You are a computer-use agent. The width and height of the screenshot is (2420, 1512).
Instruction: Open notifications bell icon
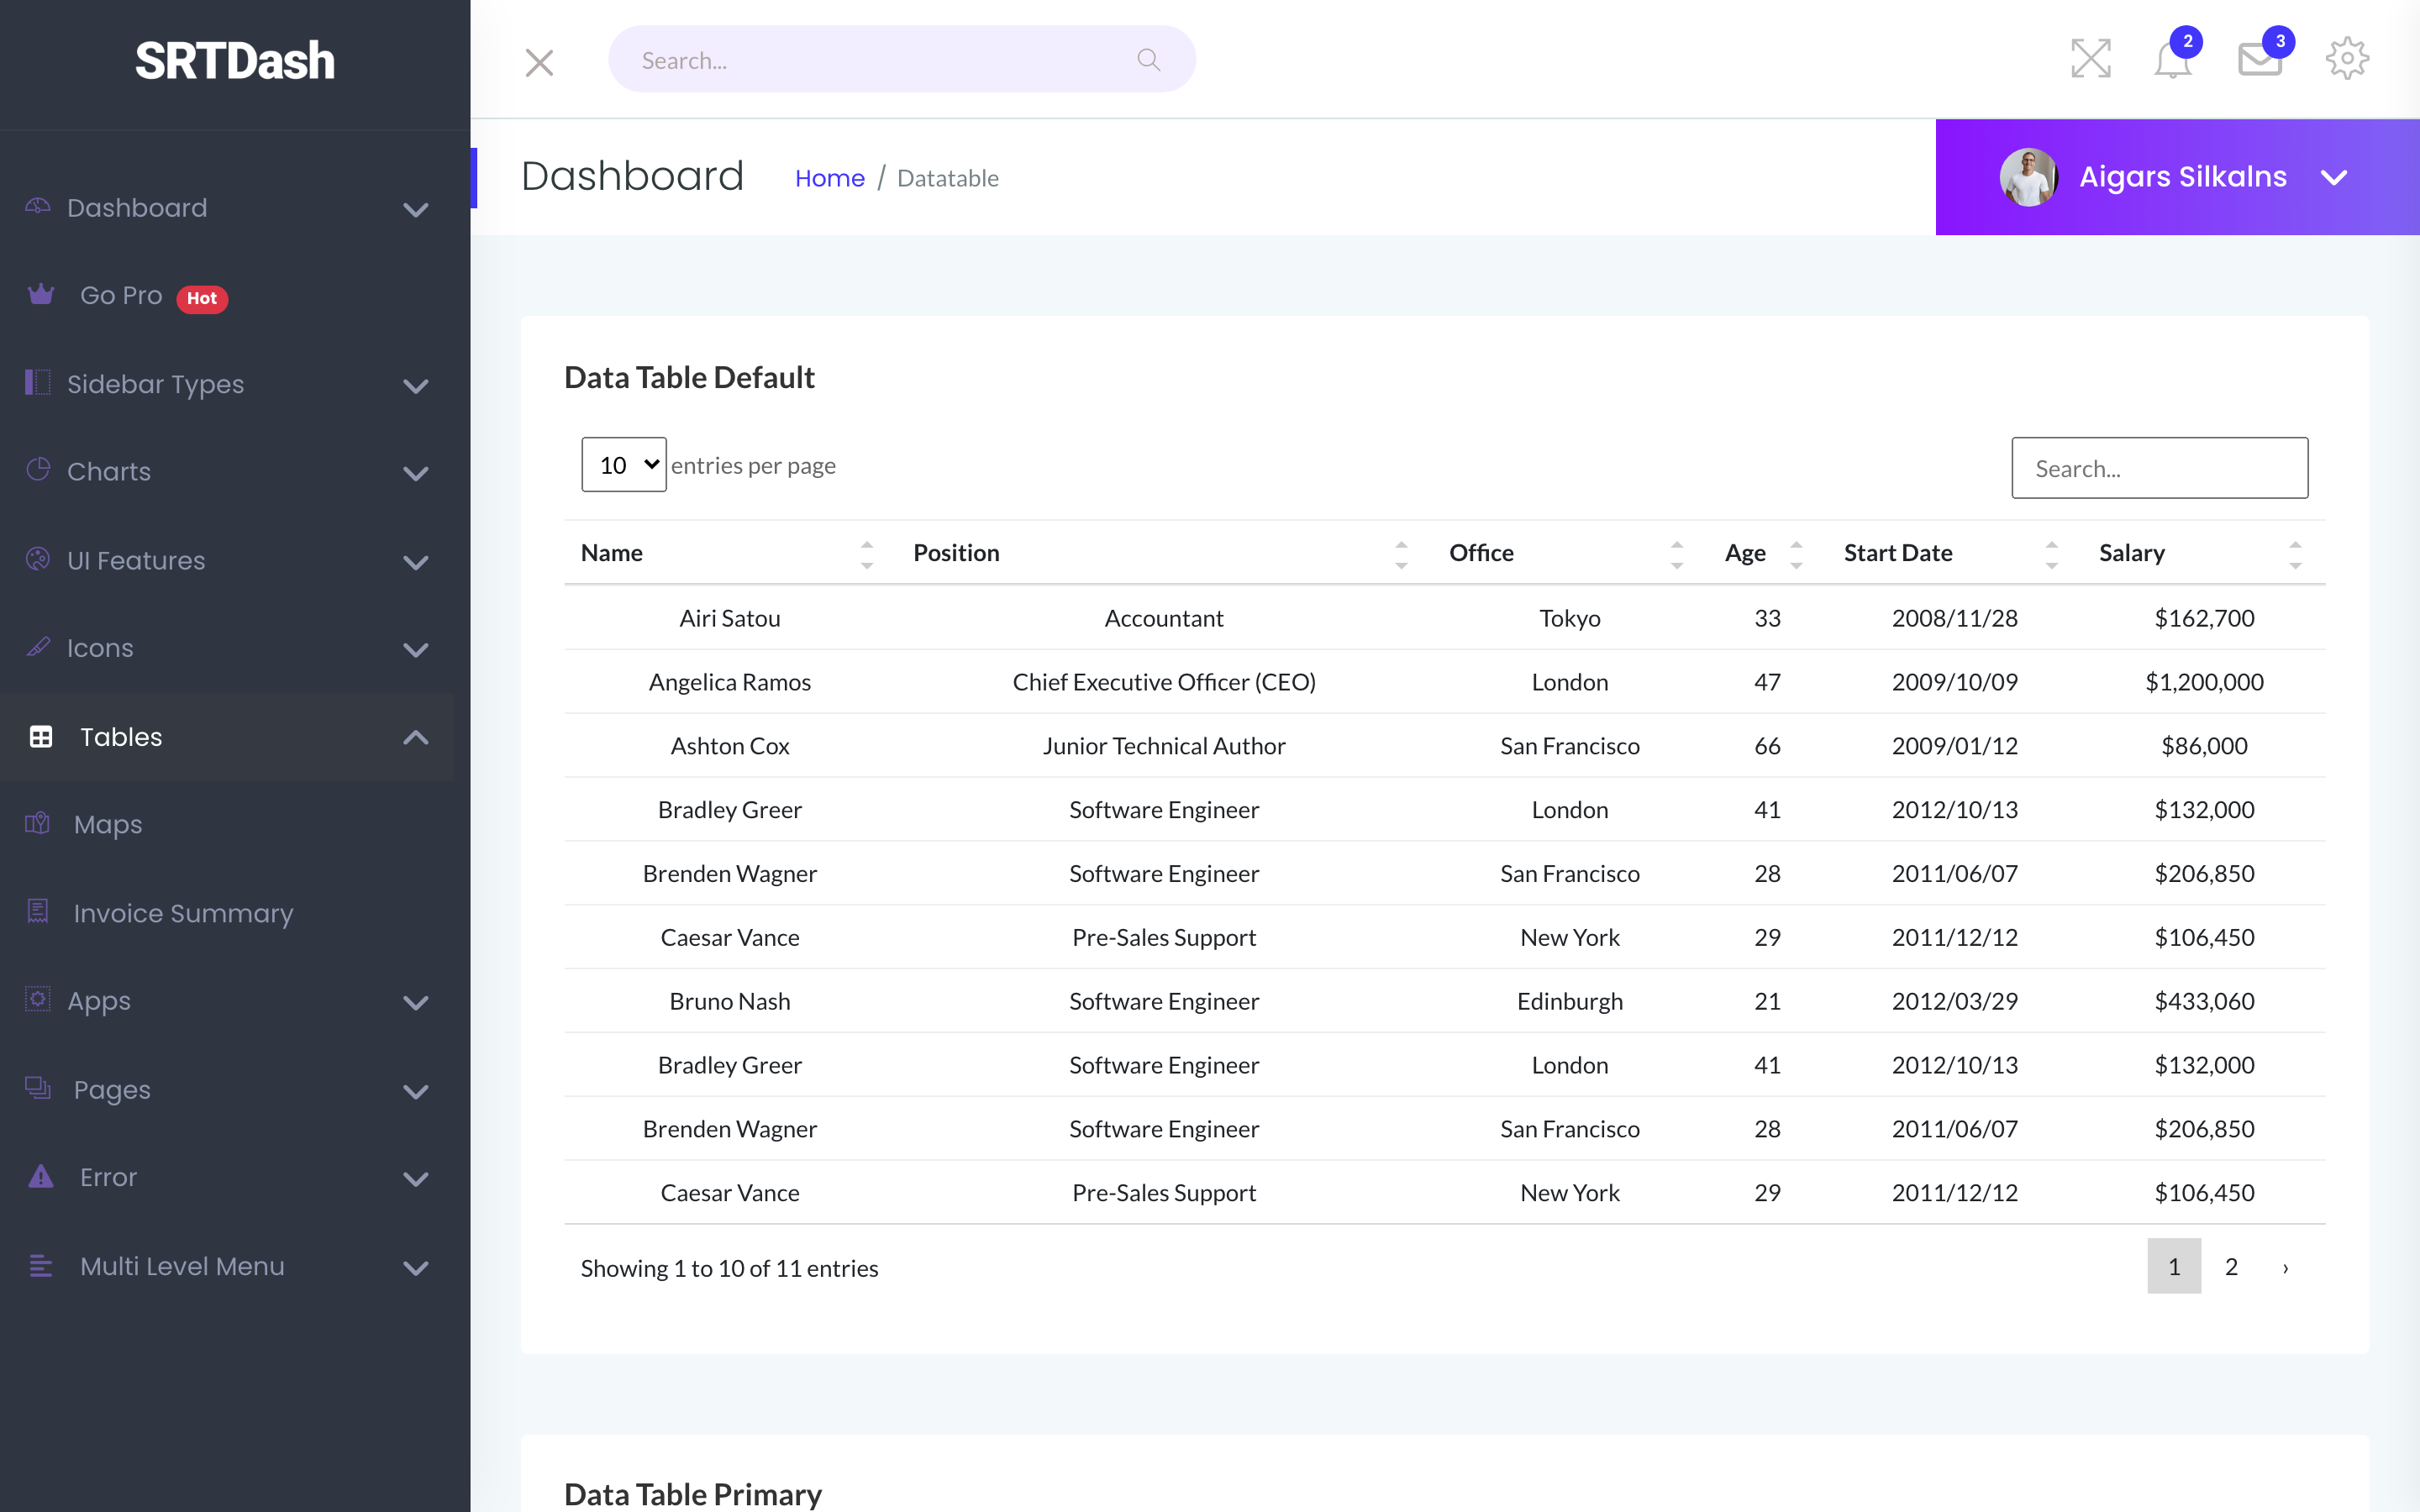tap(2172, 60)
